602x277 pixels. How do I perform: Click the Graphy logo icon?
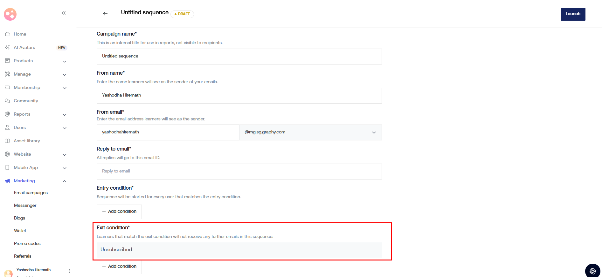pyautogui.click(x=10, y=14)
